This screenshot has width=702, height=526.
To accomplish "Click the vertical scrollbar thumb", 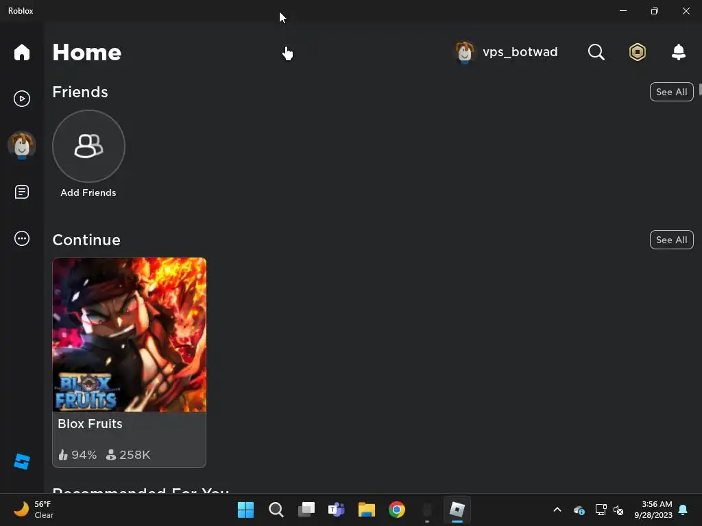I will coord(700,90).
